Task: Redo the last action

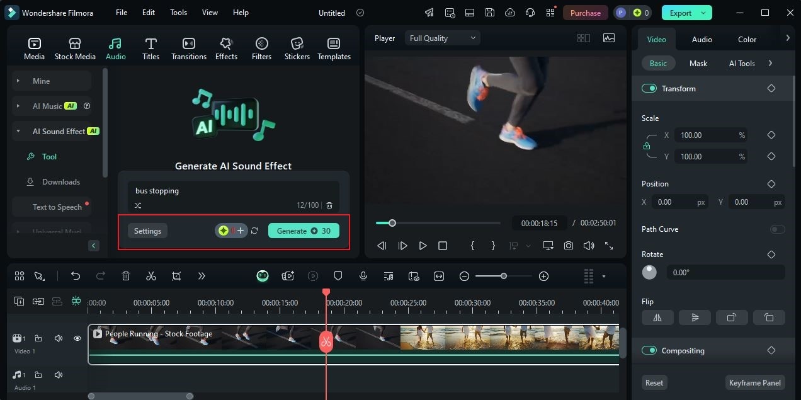Action: 101,276
